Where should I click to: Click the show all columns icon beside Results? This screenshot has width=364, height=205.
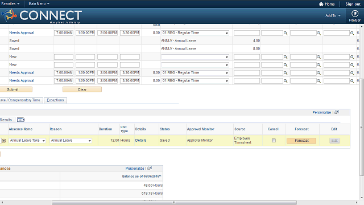point(21,120)
